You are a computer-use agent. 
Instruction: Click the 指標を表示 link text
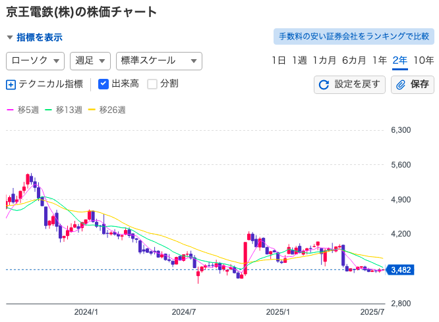(x=40, y=37)
